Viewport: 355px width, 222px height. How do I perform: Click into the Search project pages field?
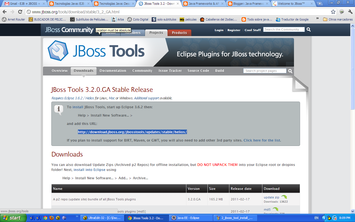click(x=265, y=71)
